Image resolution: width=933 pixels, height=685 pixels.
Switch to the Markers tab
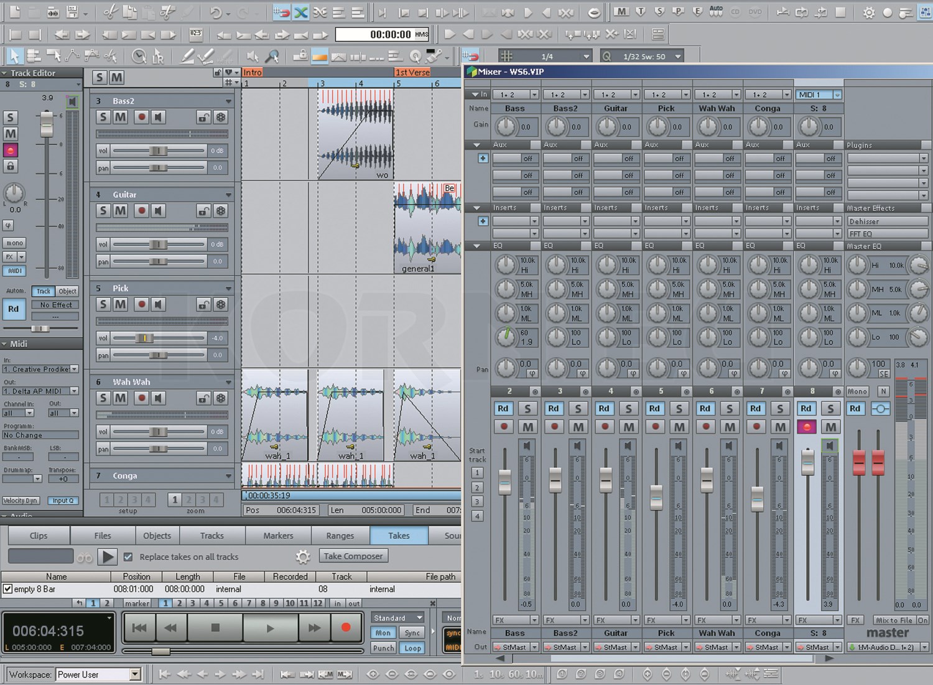point(278,535)
